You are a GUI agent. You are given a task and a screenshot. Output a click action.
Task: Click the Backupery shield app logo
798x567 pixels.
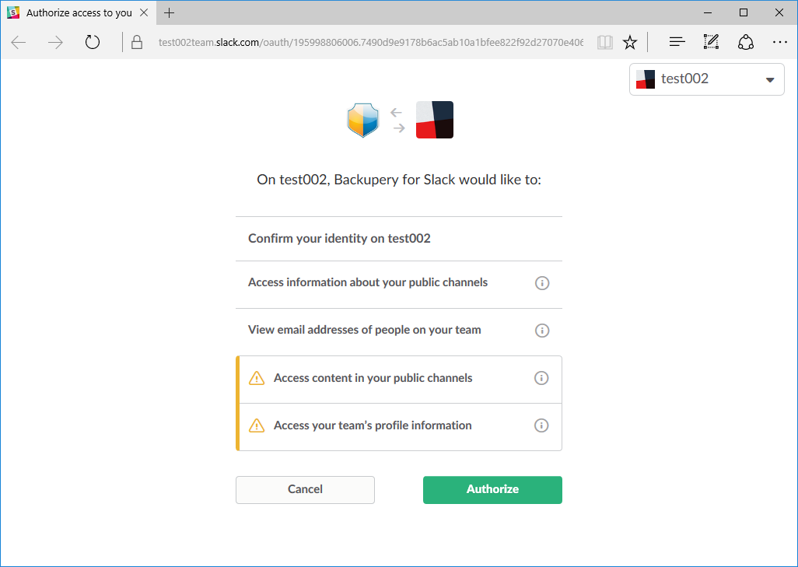(362, 120)
